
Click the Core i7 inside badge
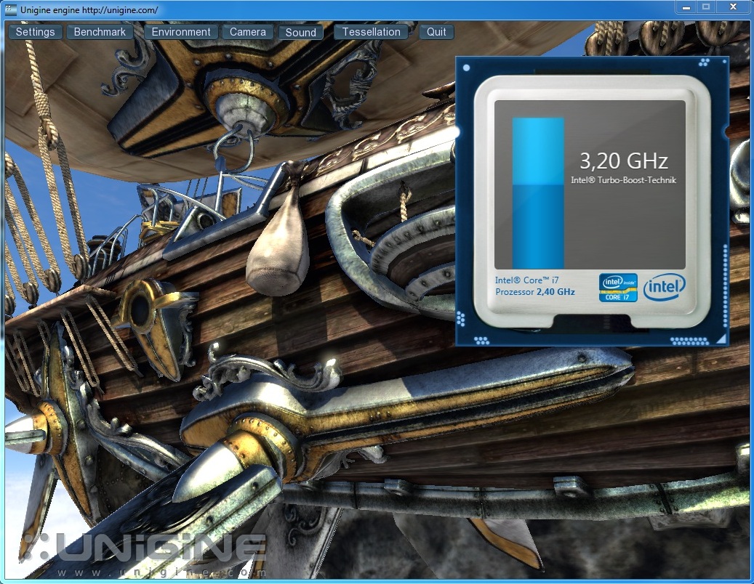click(x=618, y=287)
